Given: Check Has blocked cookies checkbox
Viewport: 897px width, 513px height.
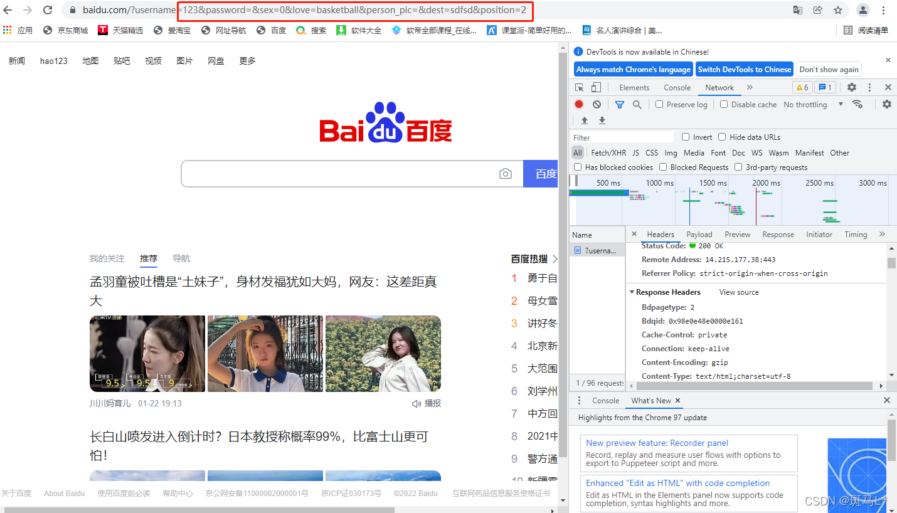Looking at the screenshot, I should tap(578, 167).
